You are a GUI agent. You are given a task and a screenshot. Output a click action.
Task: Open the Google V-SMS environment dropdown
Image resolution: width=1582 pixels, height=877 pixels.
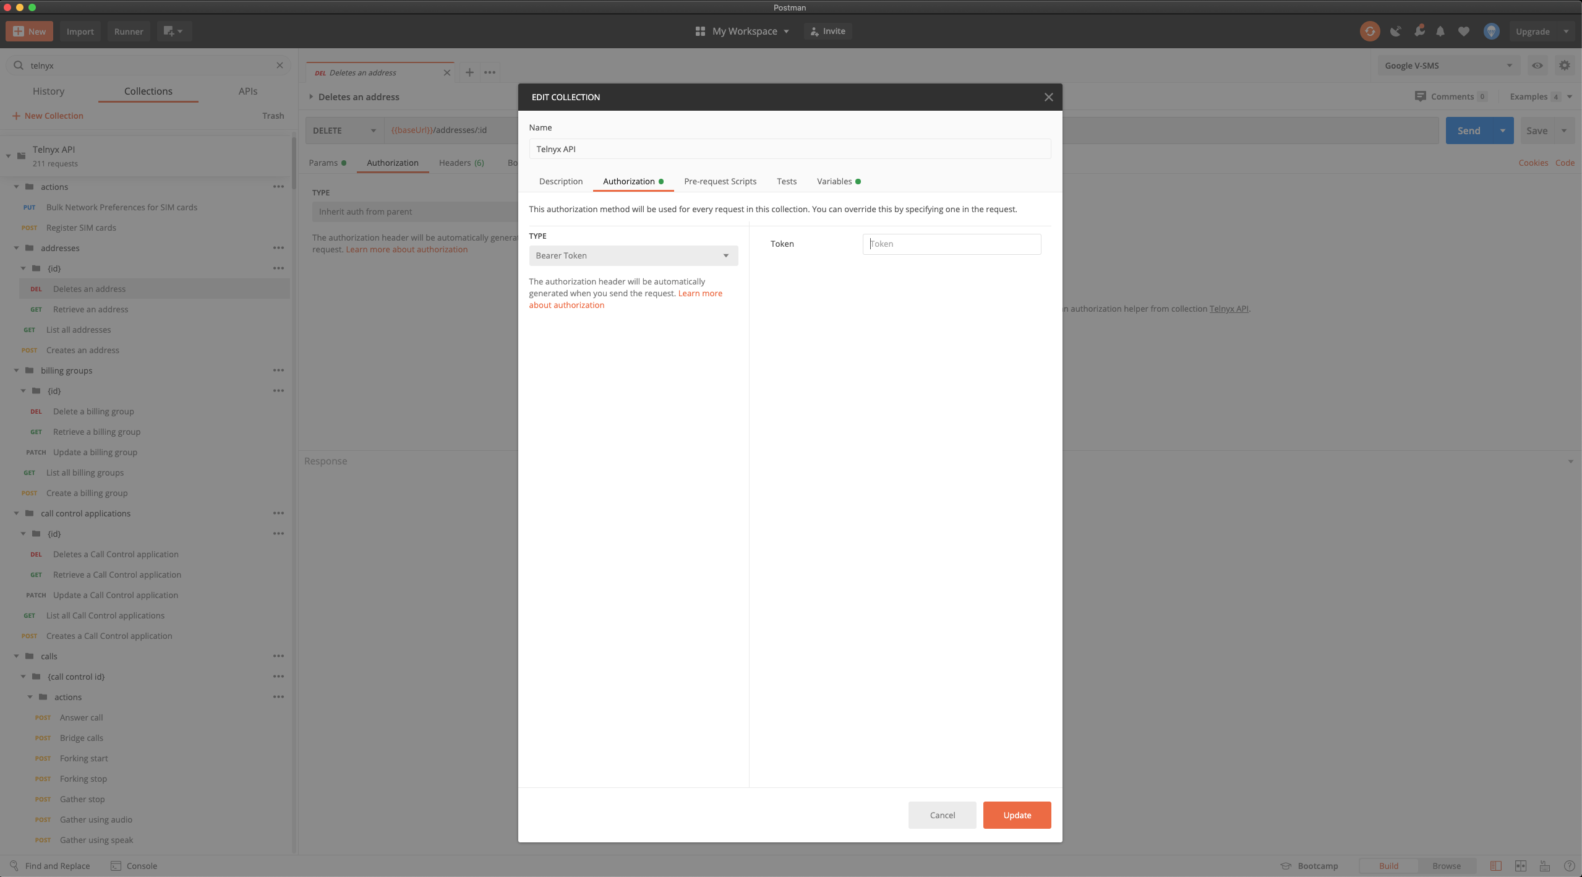(x=1448, y=66)
